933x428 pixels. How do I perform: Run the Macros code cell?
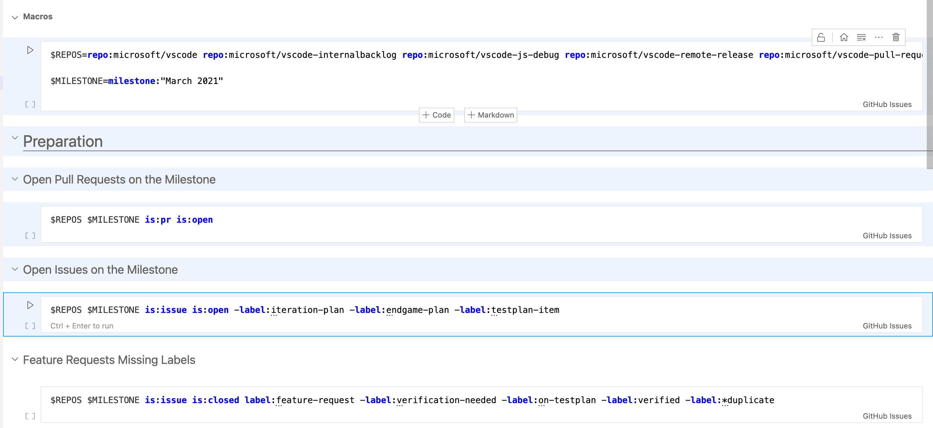tap(30, 50)
